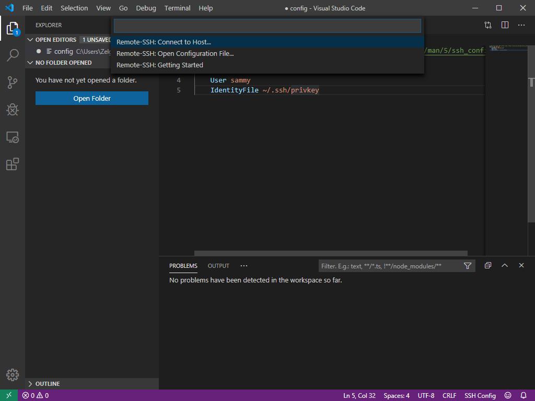Image resolution: width=535 pixels, height=401 pixels.
Task: Open the Search view in Activity Bar
Action: [x=13, y=55]
